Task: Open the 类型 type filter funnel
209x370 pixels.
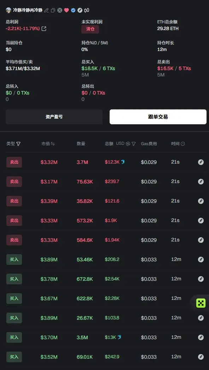Action: click(x=18, y=144)
